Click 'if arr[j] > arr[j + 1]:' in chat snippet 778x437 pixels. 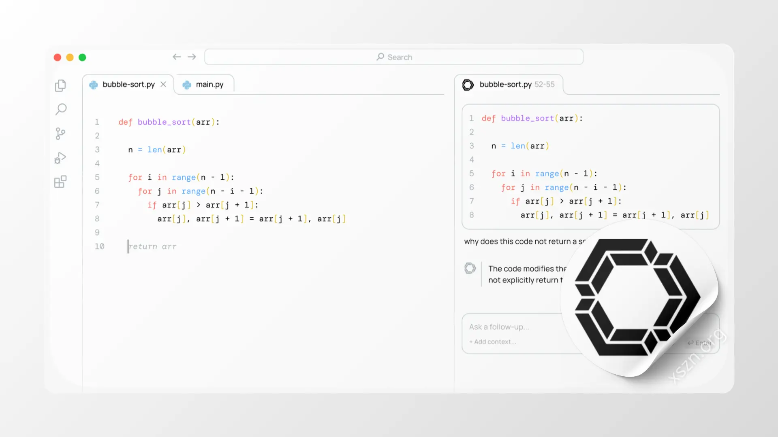(x=566, y=201)
